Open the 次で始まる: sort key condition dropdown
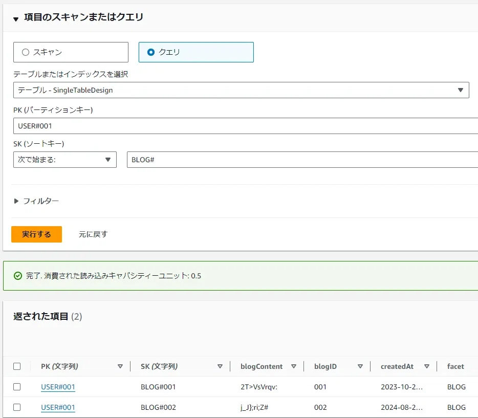The width and height of the screenshot is (478, 418). [x=65, y=160]
